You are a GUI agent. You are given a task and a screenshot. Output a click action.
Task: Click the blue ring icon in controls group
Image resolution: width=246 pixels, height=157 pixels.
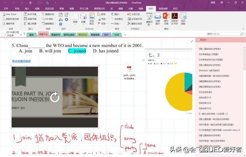(66, 20)
